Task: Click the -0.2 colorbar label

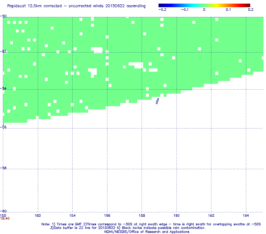Action: 162,10
